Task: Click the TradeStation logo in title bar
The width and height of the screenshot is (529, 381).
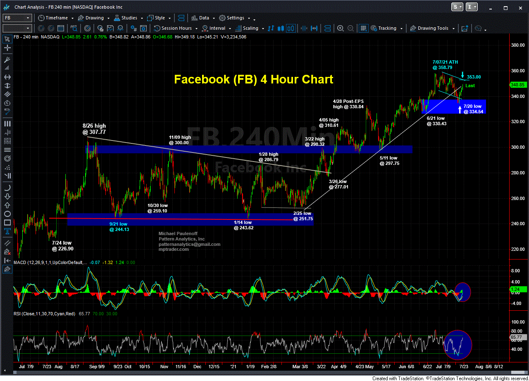Action: pyautogui.click(x=7, y=7)
